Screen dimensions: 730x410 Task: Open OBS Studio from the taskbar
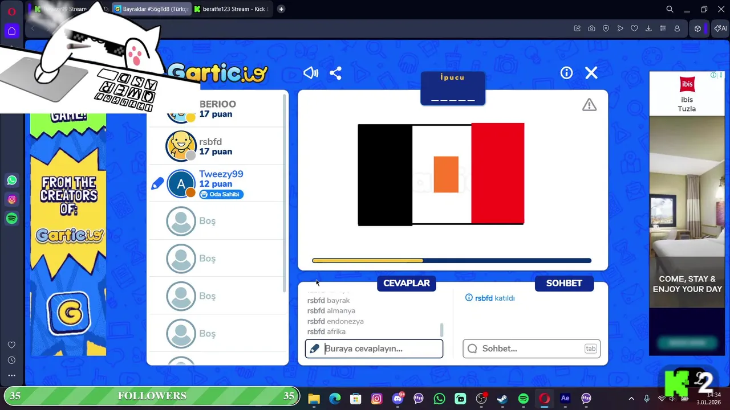[481, 399]
